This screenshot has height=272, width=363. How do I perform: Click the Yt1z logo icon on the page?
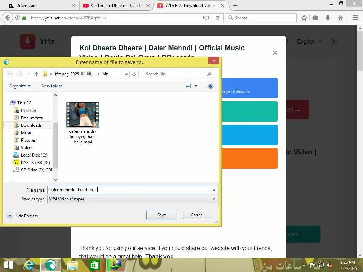[x=28, y=41]
